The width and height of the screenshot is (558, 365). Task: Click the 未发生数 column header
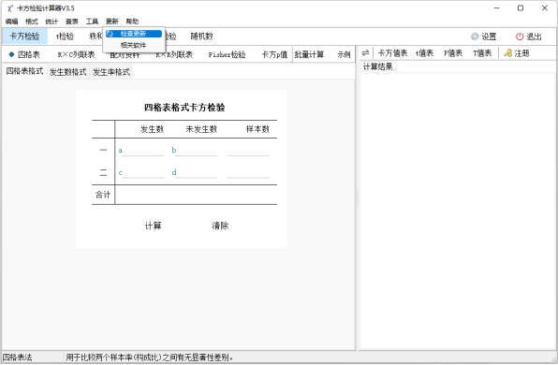[x=201, y=129]
